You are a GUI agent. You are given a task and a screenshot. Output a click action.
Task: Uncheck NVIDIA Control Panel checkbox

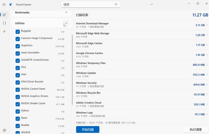18,90
